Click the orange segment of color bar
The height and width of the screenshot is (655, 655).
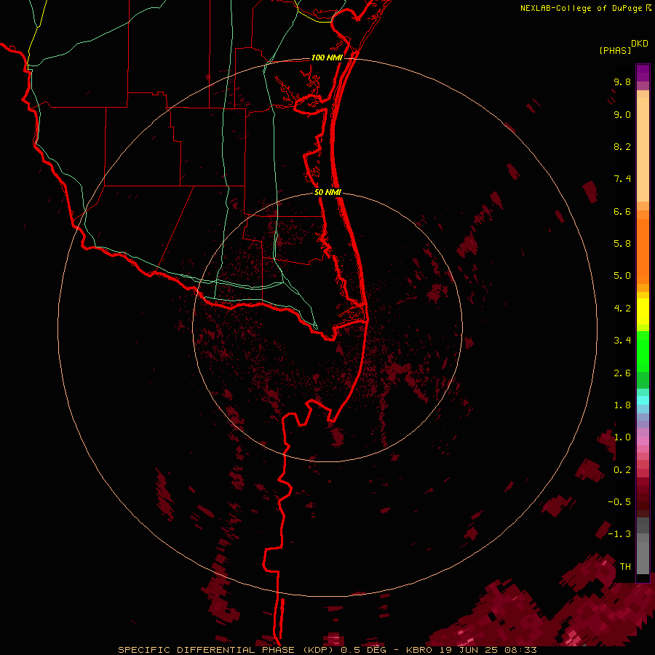pyautogui.click(x=643, y=252)
